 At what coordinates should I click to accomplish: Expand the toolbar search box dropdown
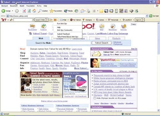point(33,20)
